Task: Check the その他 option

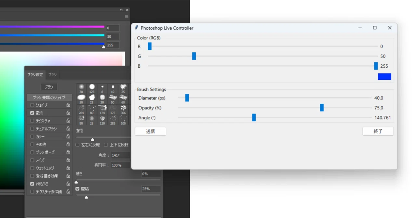Action: click(x=32, y=144)
